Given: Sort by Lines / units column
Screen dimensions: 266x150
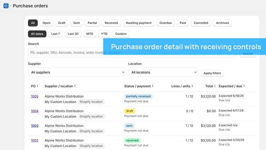Looking at the screenshot, I should pyautogui.click(x=182, y=86).
